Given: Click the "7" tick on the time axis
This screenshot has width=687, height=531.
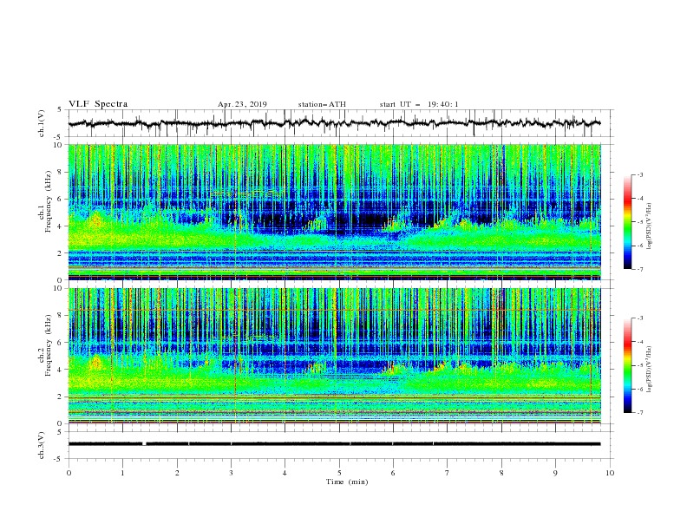Looking at the screenshot, I should point(448,473).
